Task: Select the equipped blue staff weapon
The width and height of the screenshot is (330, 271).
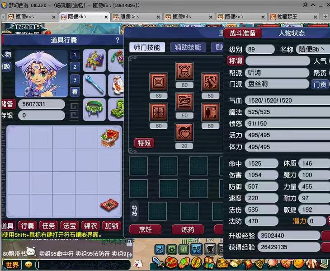Action: [94, 85]
